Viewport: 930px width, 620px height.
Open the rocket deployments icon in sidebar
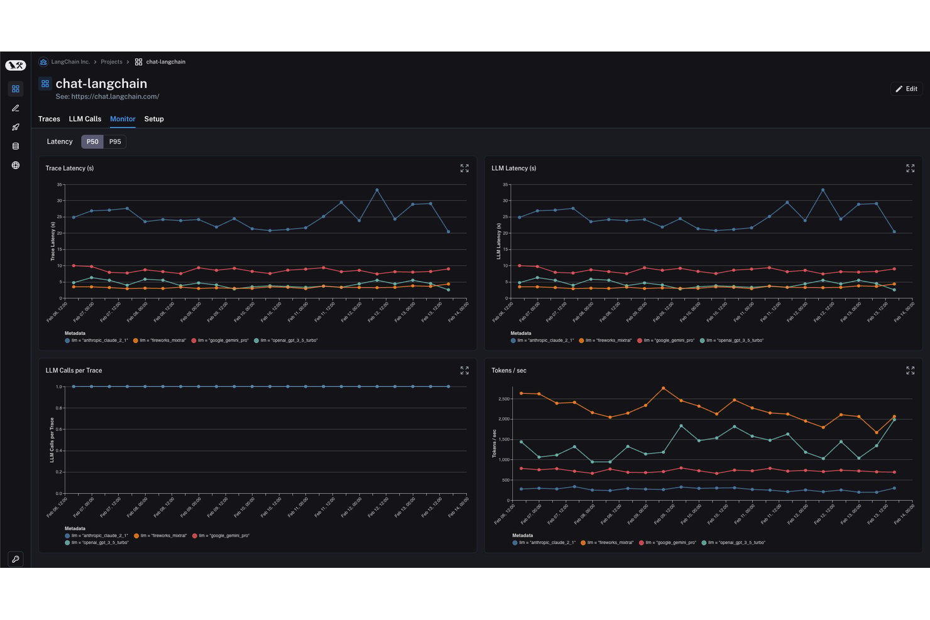16,127
